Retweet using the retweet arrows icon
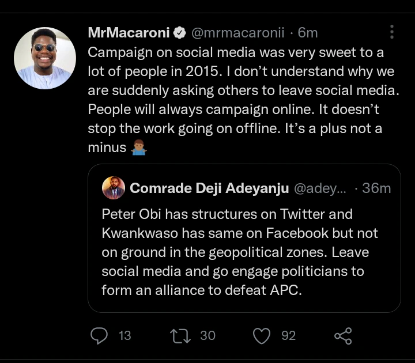Image resolution: width=415 pixels, height=363 pixels. coord(180,335)
